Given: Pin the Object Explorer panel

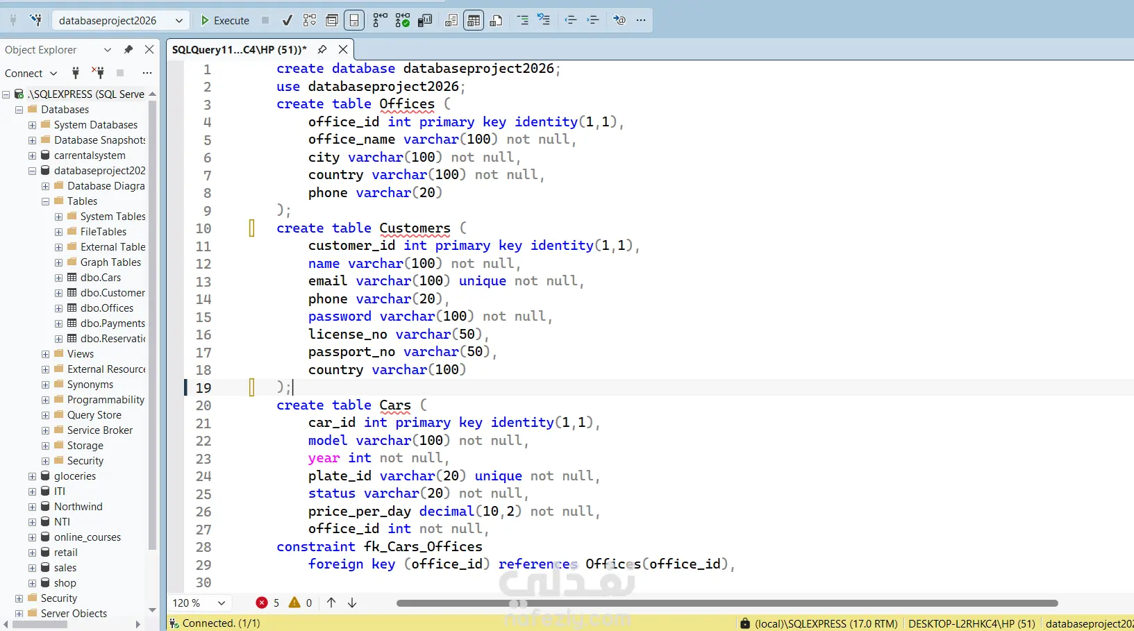Looking at the screenshot, I should [128, 50].
